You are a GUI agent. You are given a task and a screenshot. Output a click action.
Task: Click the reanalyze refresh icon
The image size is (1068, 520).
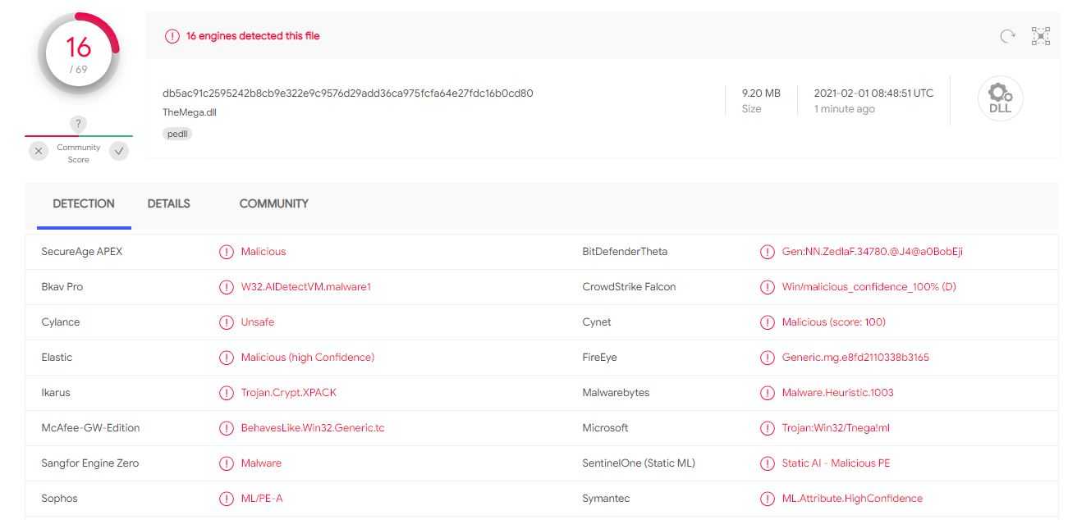click(x=1008, y=36)
